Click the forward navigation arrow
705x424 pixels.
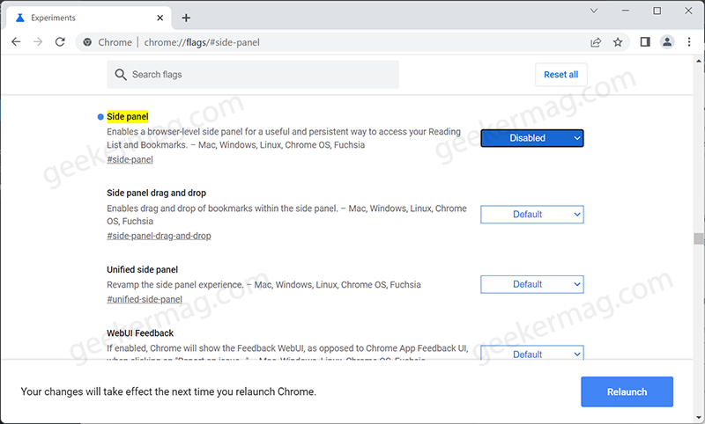38,42
